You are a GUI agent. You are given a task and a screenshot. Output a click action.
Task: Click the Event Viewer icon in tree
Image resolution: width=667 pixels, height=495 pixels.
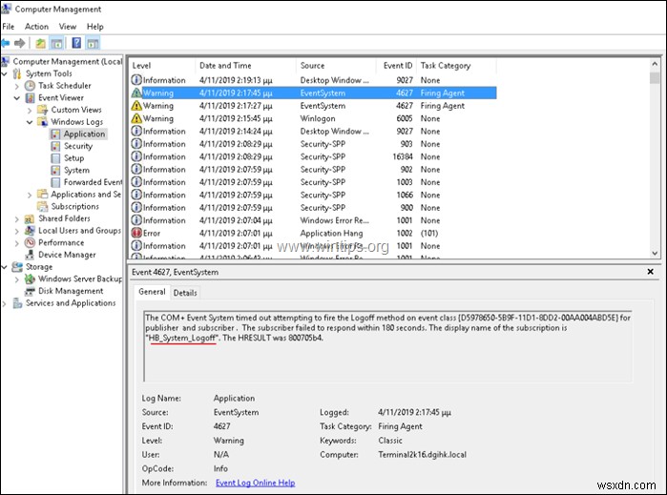pyautogui.click(x=30, y=98)
